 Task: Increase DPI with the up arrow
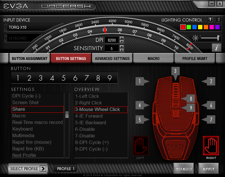(122, 38)
